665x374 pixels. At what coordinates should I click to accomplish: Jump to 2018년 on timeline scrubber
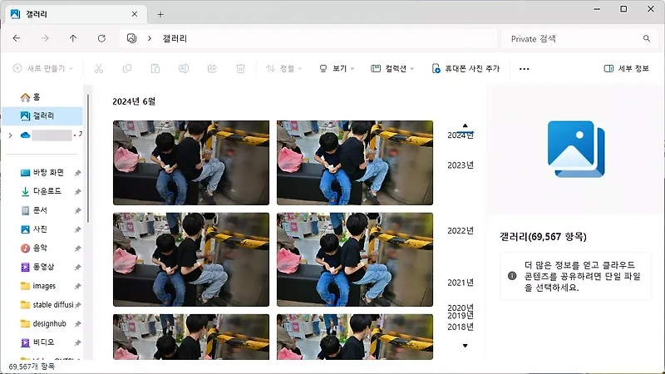(461, 327)
